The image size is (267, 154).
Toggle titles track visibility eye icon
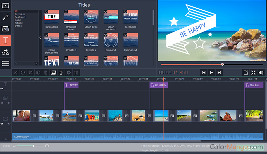[2, 89]
